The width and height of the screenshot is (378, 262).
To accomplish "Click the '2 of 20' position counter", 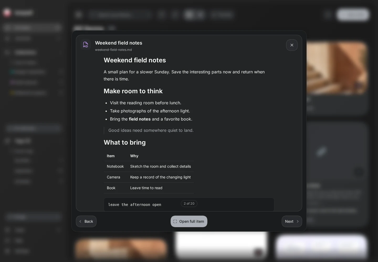I will pos(189,204).
